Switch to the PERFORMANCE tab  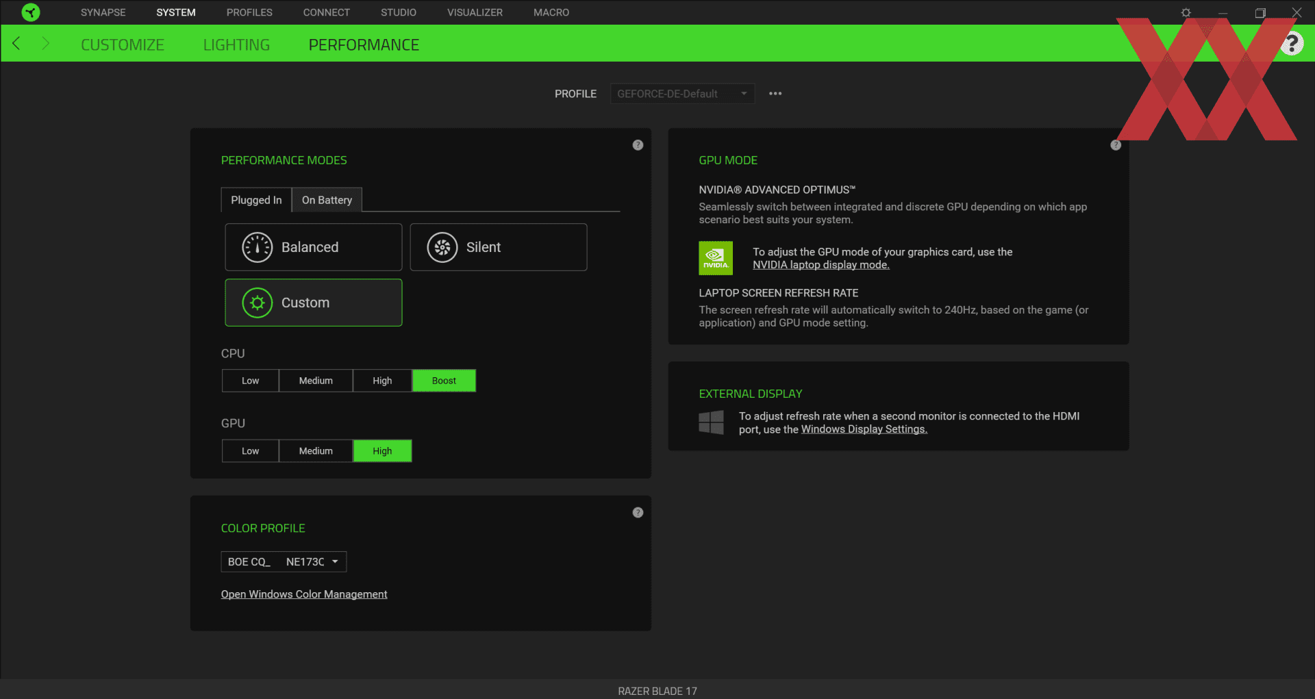click(364, 45)
